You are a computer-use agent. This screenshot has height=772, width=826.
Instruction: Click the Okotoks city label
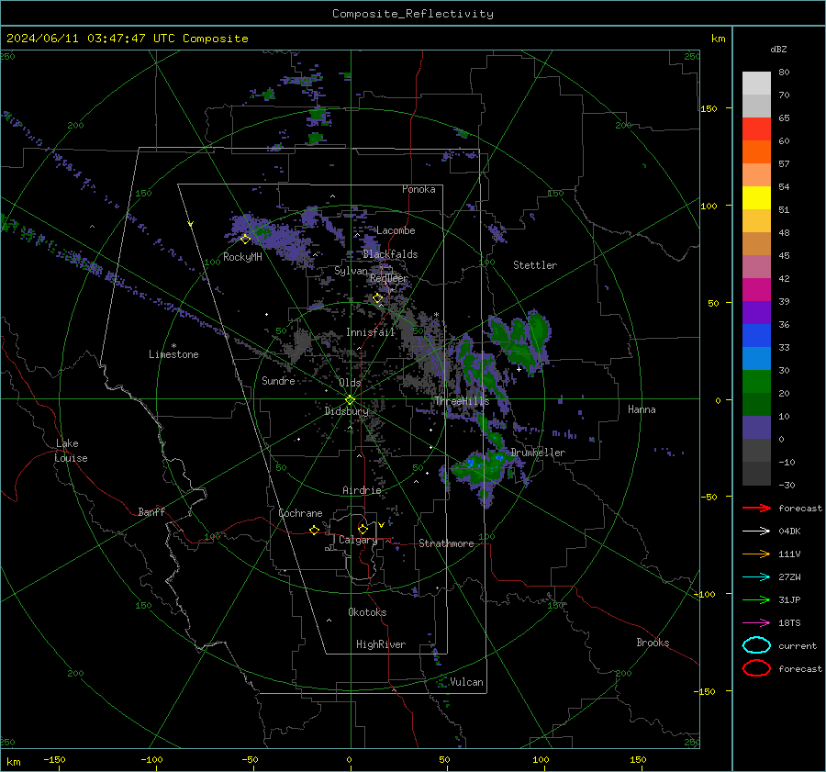coord(367,612)
